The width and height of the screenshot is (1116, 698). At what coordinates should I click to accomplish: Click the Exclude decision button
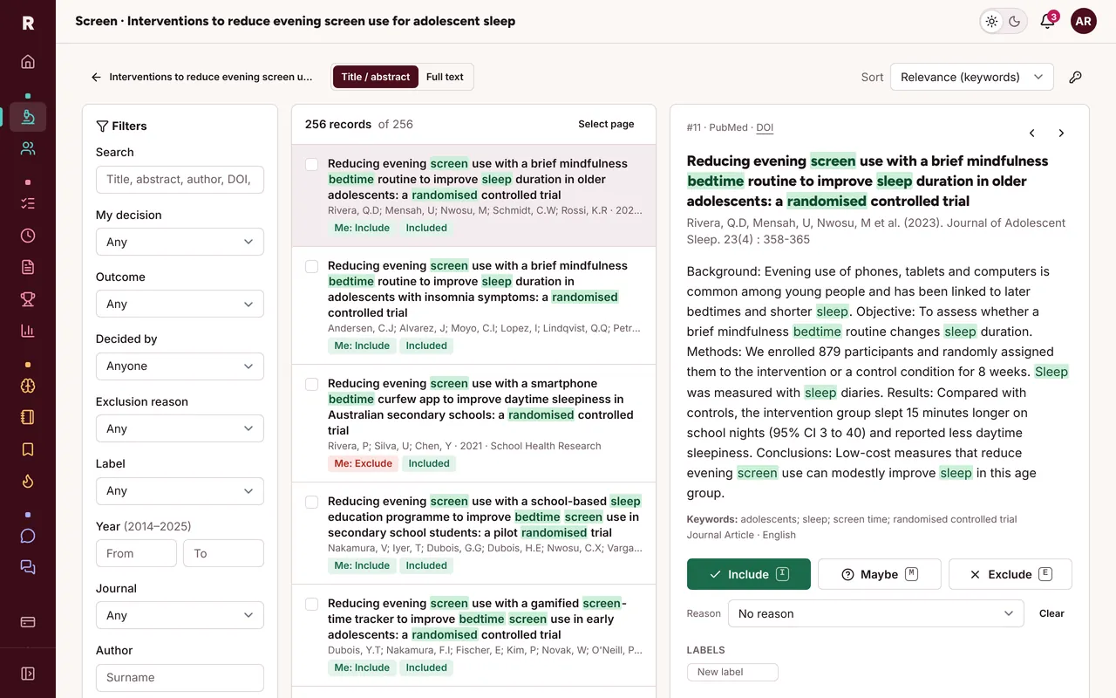click(1010, 574)
